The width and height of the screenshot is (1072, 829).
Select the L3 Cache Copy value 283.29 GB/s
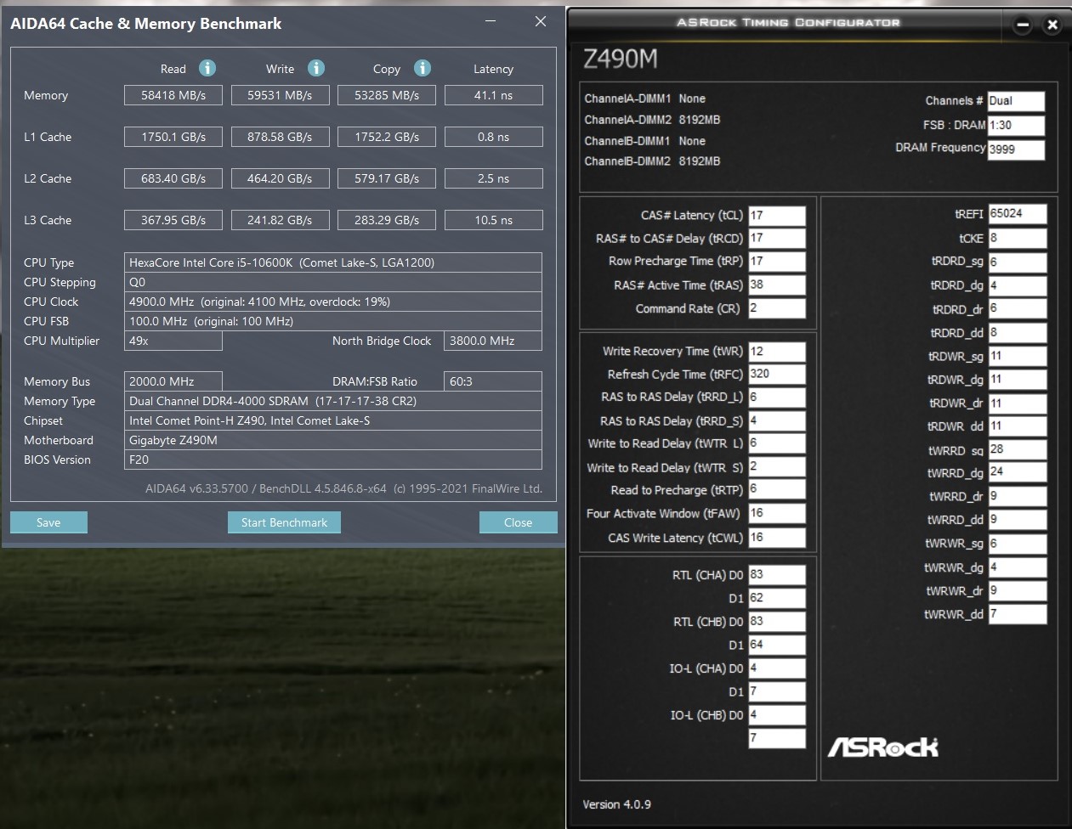pyautogui.click(x=387, y=220)
